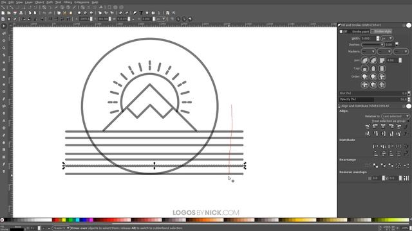The width and height of the screenshot is (412, 231).
Task: Choose square cap toggle
Action: point(382,69)
